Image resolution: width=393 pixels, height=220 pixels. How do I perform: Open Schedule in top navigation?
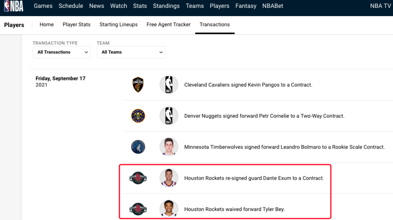(71, 6)
